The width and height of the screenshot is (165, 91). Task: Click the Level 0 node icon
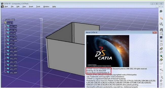(5, 23)
